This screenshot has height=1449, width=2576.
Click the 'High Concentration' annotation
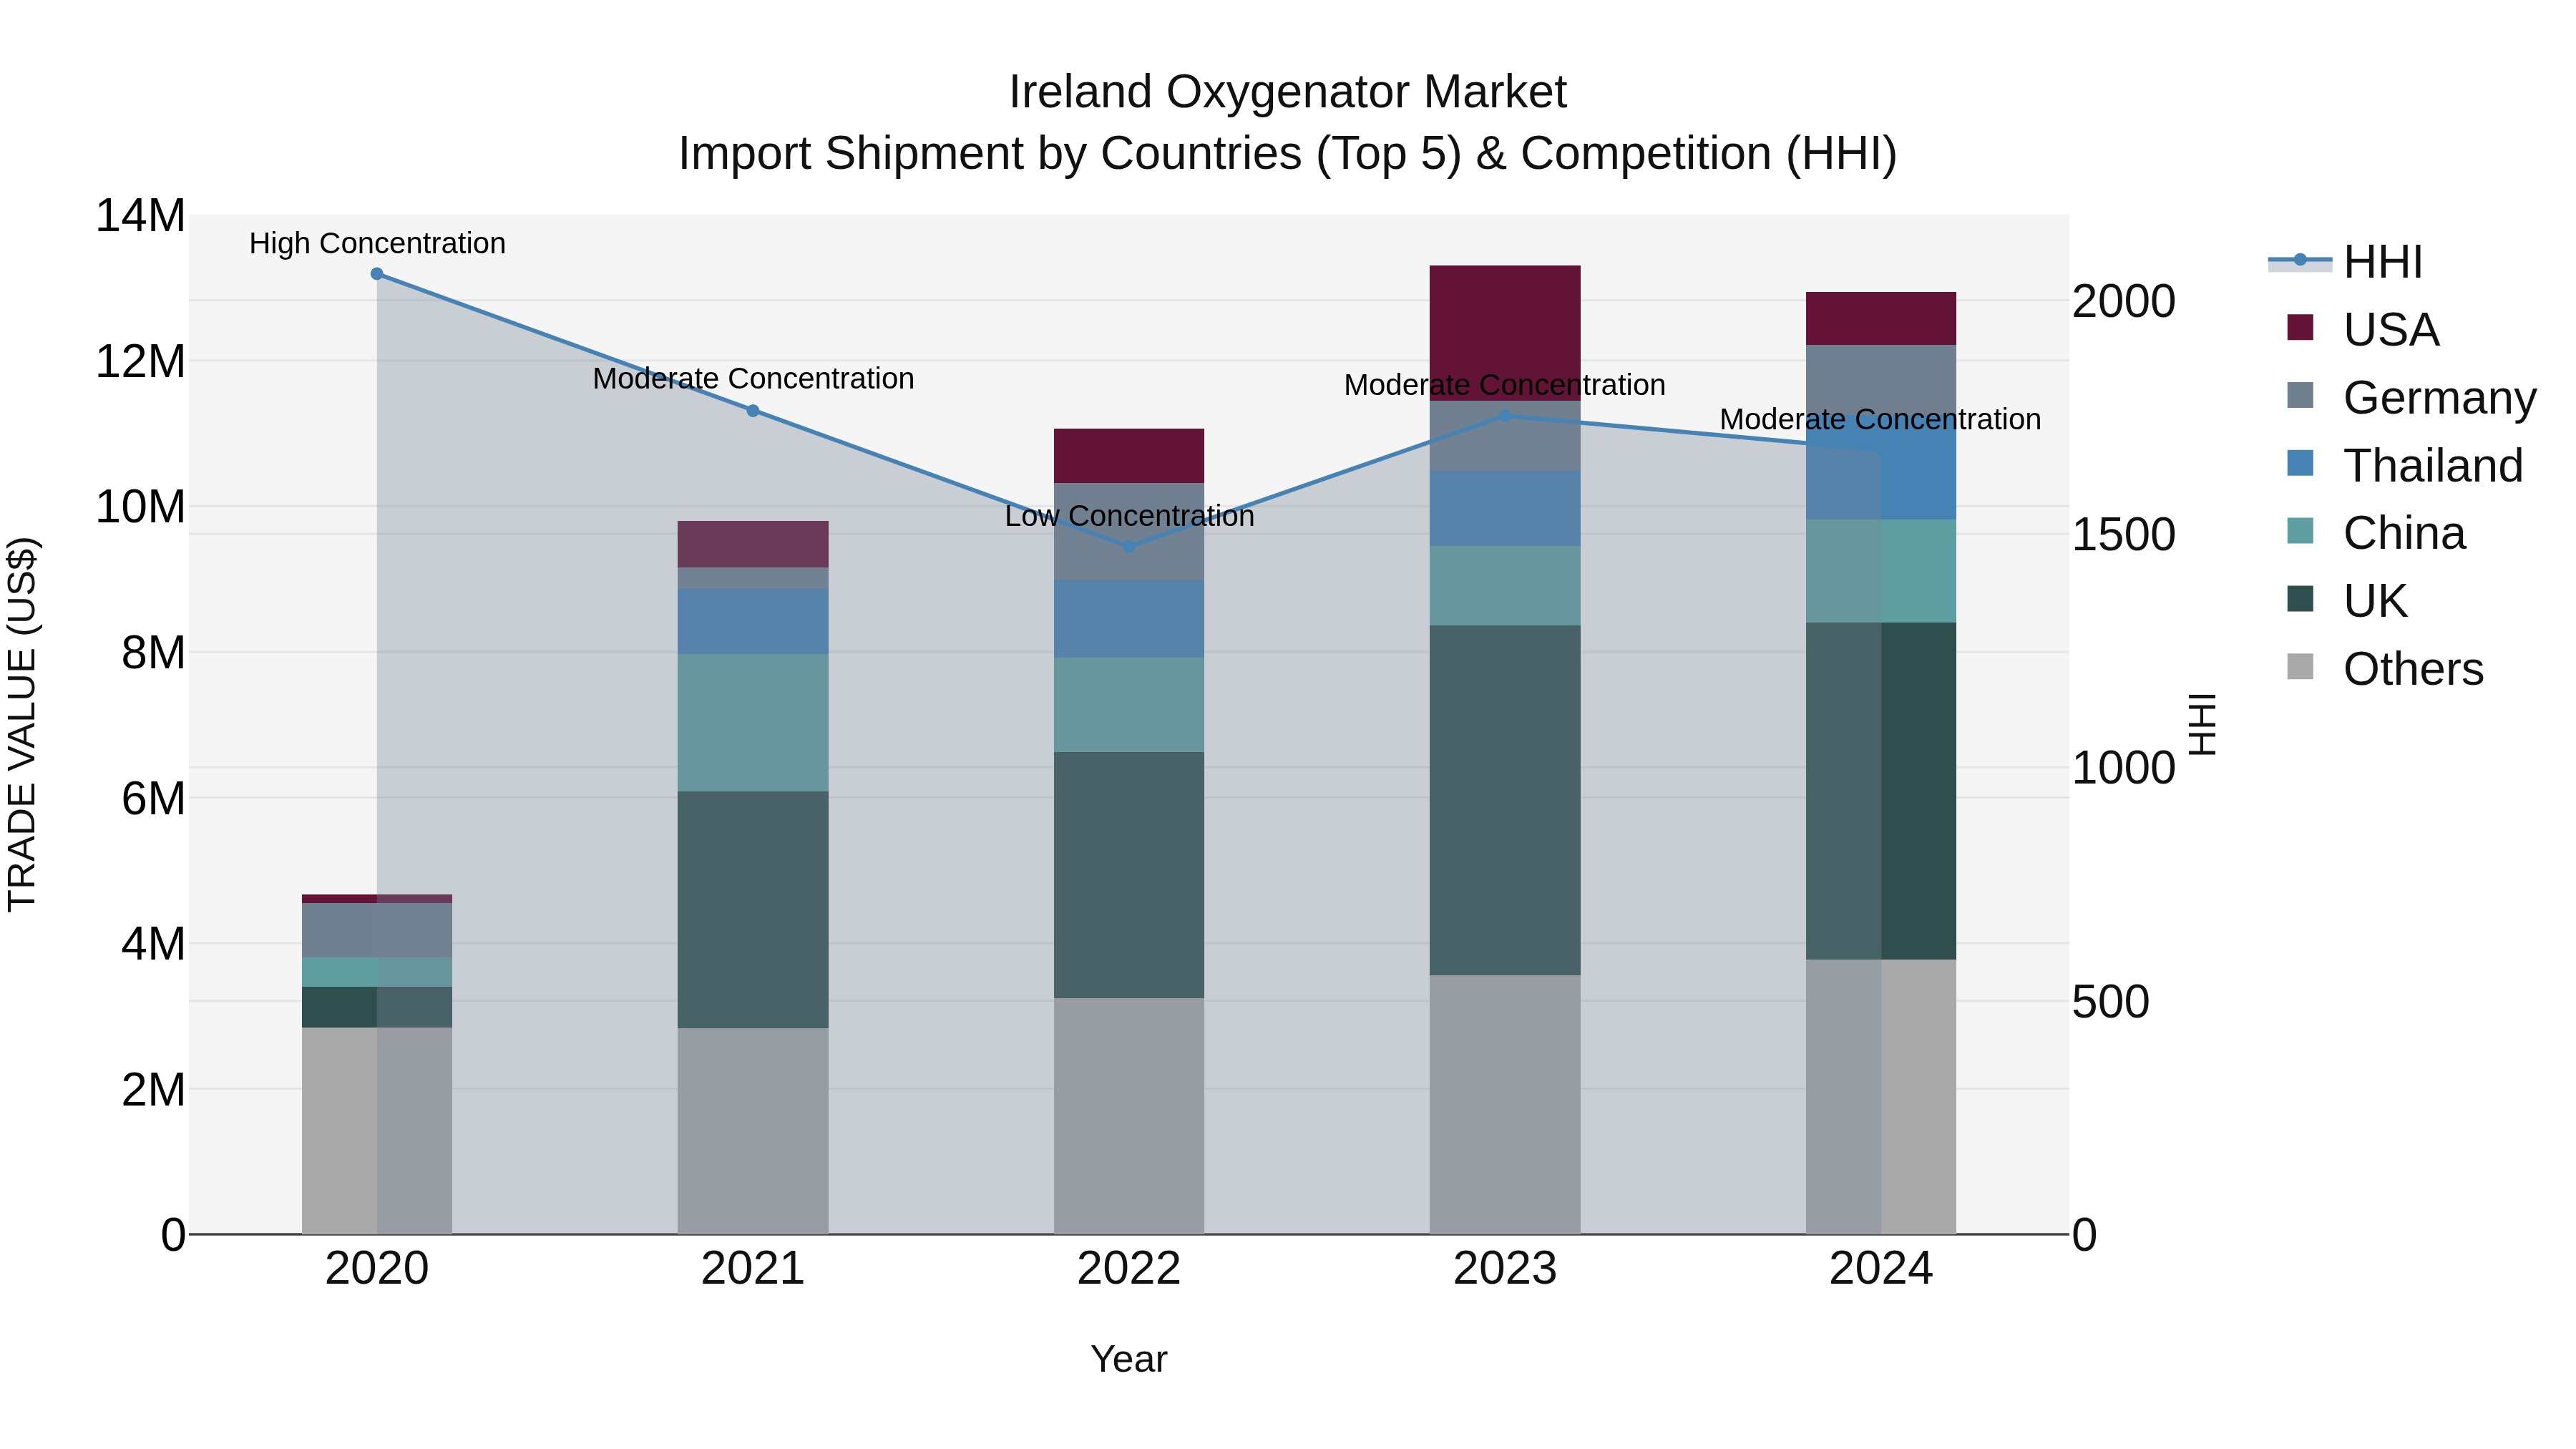point(377,244)
